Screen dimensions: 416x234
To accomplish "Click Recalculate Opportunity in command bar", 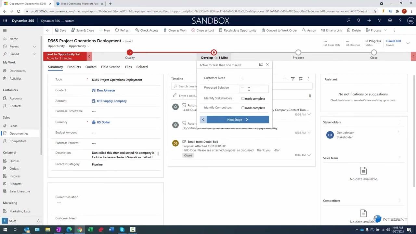I will click(x=238, y=30).
